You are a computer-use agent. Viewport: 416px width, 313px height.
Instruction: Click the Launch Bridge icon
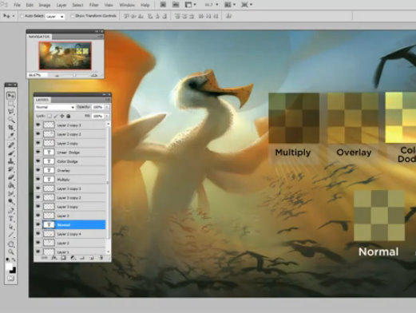(163, 5)
